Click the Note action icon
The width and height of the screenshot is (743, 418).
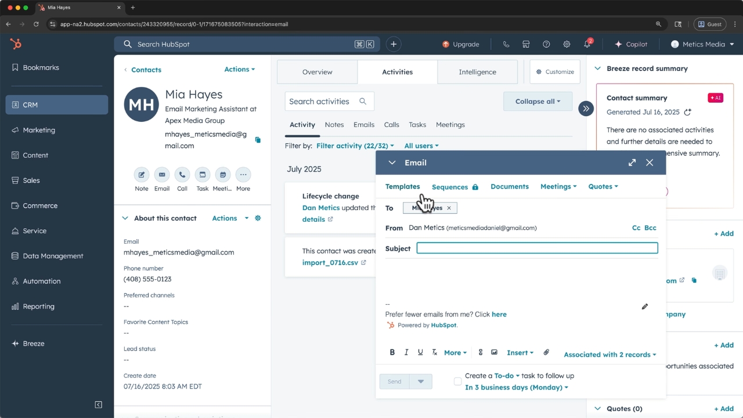[x=142, y=175]
